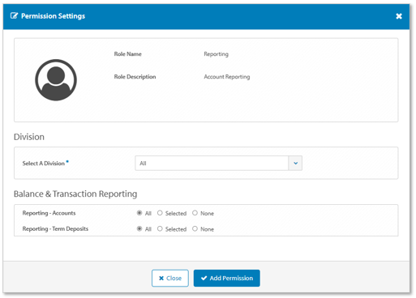Close dialog with the header X icon

click(x=399, y=16)
